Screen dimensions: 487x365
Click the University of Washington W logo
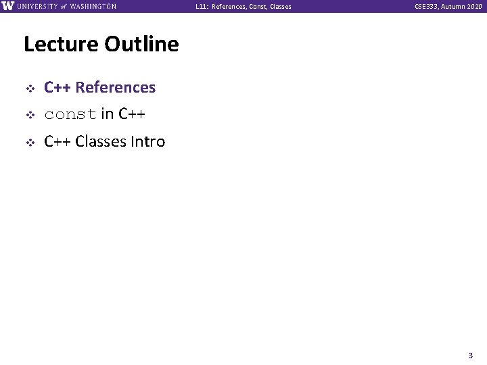tap(7, 6)
